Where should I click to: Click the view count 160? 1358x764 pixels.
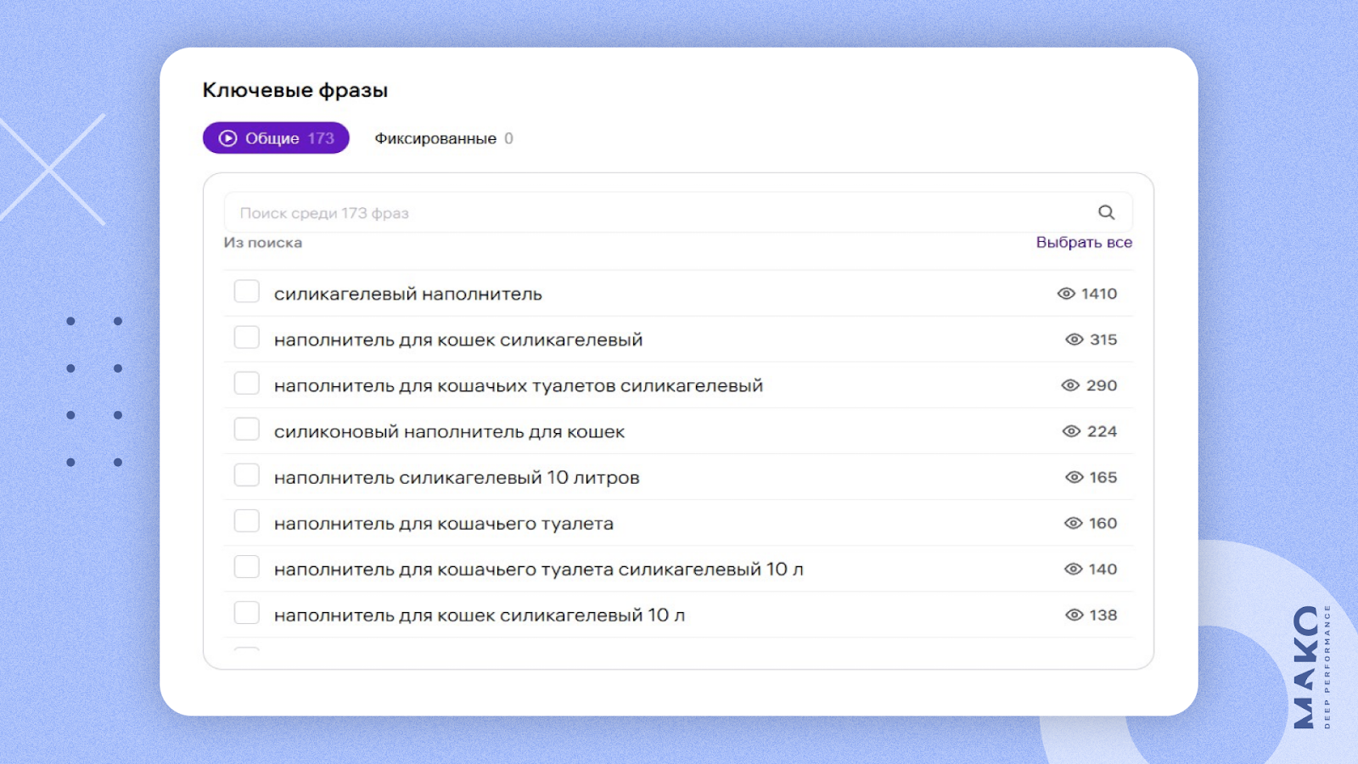click(1103, 523)
